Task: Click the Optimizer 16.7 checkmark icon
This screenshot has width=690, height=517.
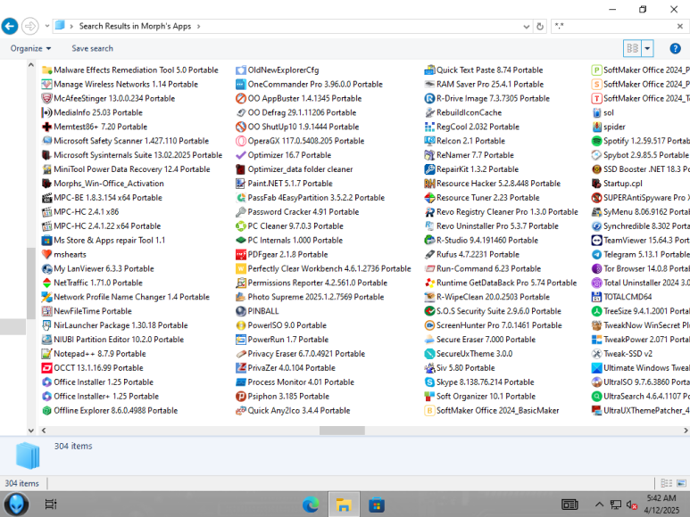Action: [241, 155]
